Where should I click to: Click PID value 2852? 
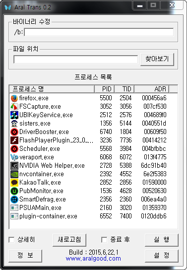point(106,183)
